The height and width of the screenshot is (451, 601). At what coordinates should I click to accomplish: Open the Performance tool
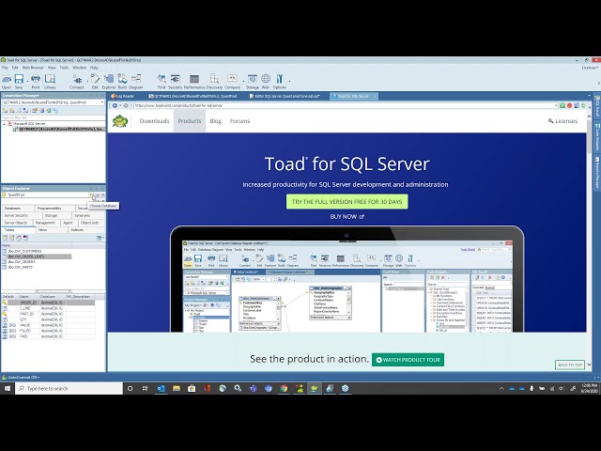[x=194, y=82]
